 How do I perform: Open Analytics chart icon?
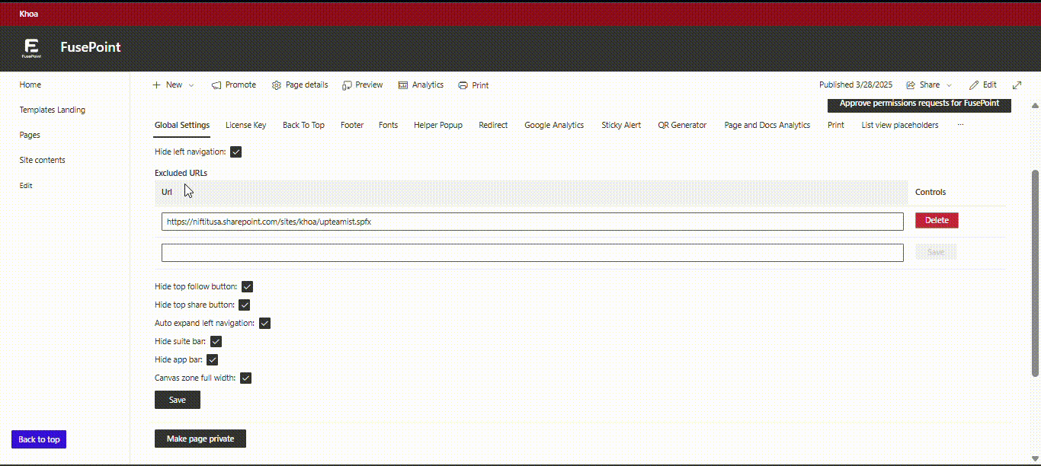[x=403, y=85]
